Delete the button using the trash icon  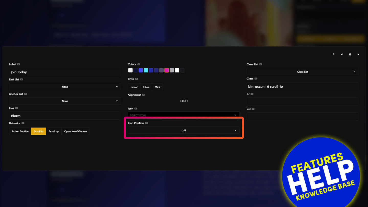pos(350,54)
